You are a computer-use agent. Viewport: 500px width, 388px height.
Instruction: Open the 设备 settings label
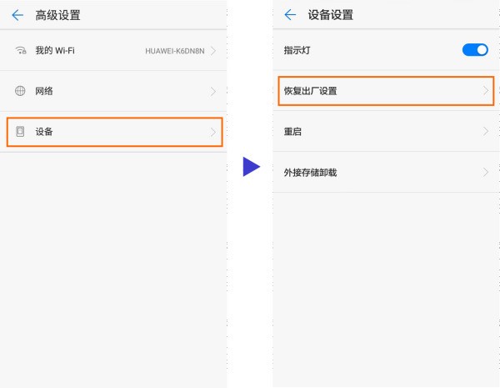point(45,132)
